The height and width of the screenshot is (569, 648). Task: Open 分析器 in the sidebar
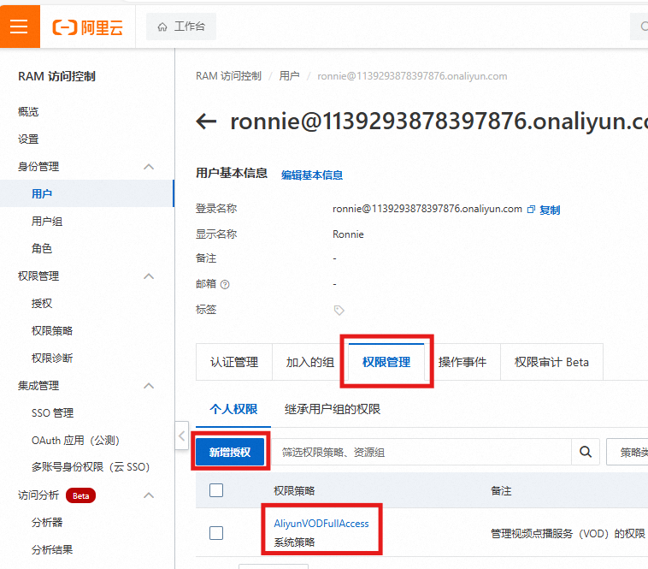(x=47, y=523)
